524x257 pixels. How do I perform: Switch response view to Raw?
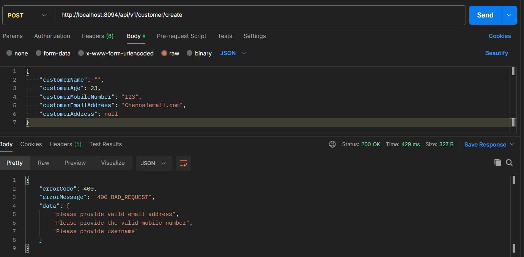pos(44,163)
